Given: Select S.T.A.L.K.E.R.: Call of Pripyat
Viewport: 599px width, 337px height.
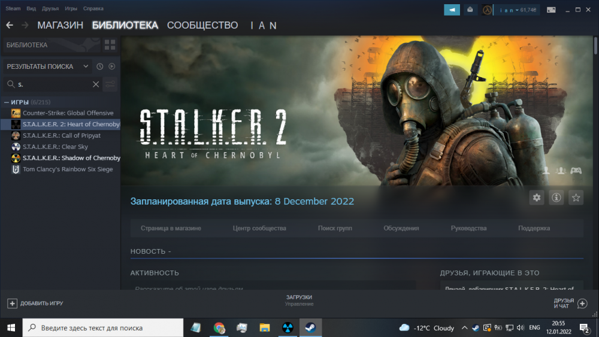Looking at the screenshot, I should 62,135.
